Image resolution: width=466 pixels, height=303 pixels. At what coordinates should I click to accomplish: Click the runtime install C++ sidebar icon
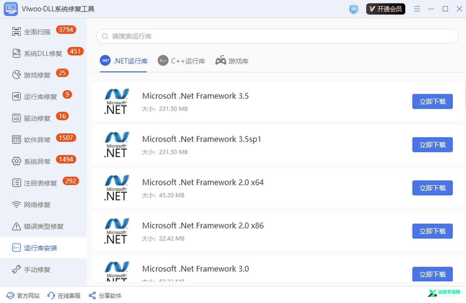(x=16, y=248)
